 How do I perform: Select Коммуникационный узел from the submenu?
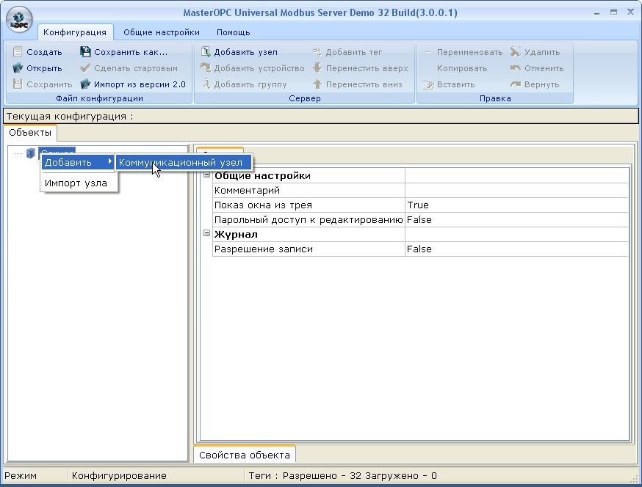point(184,162)
